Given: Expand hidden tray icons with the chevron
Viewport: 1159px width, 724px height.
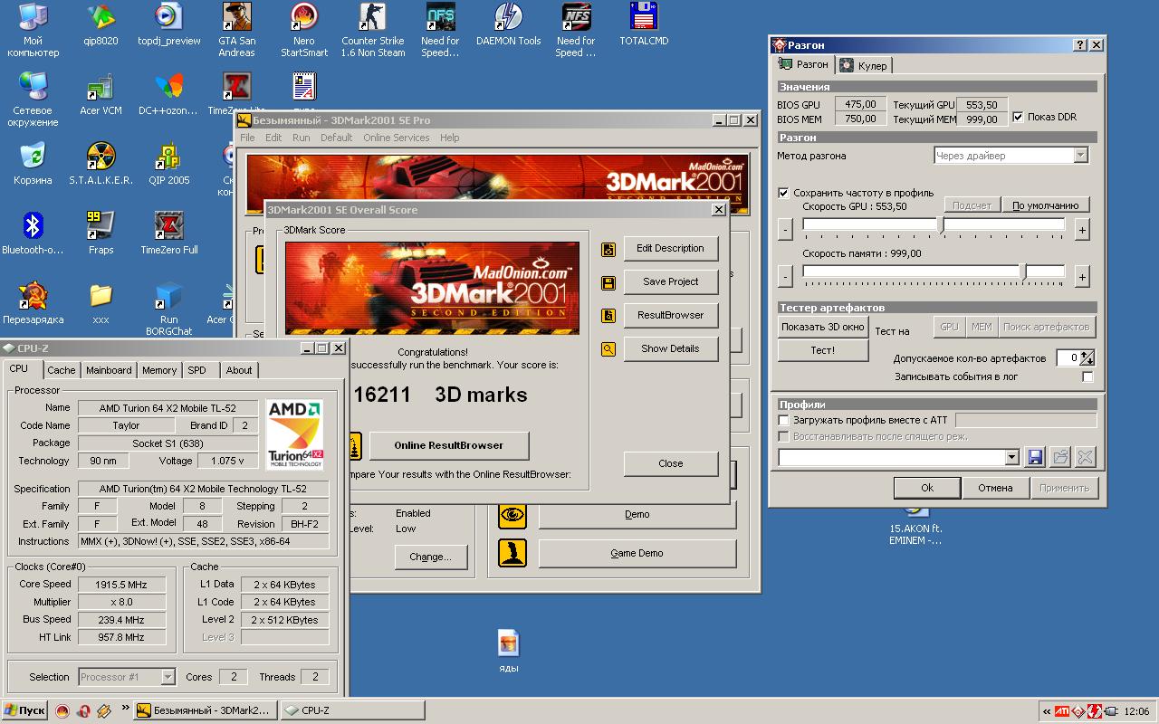Looking at the screenshot, I should pos(1047,711).
